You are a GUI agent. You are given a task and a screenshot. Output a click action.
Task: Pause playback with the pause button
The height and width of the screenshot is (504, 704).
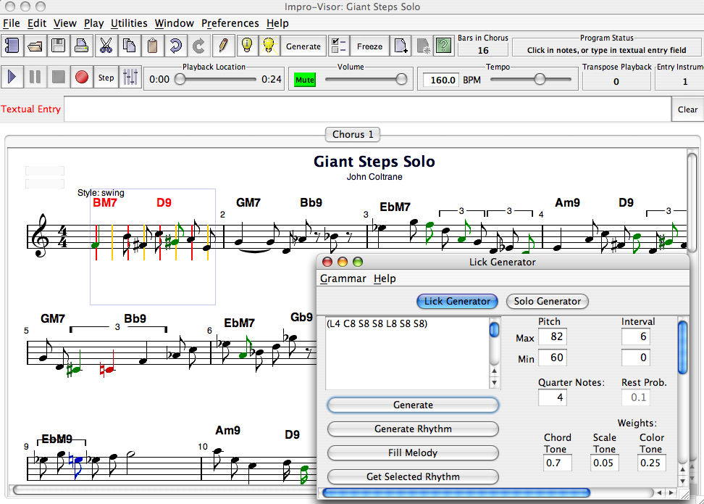click(35, 78)
